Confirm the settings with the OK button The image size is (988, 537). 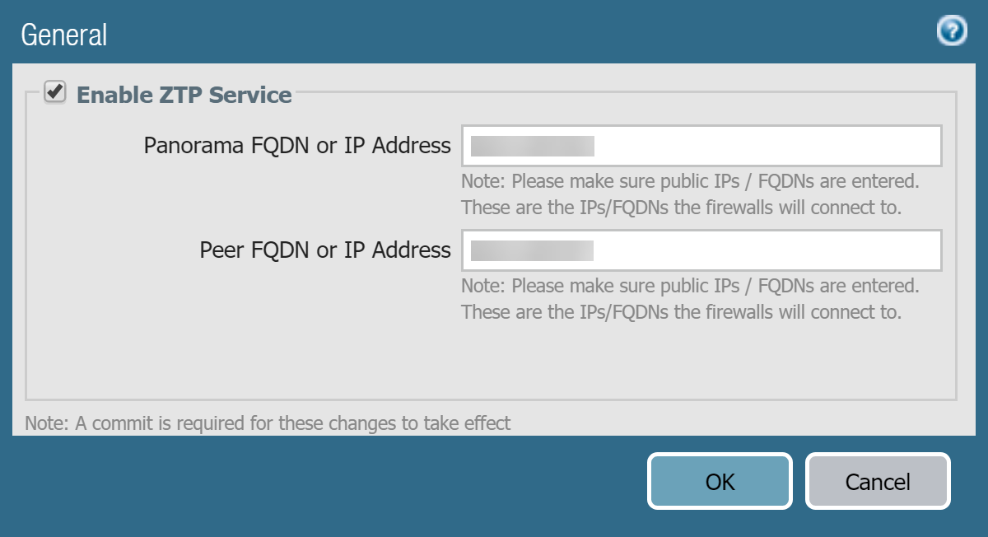click(x=720, y=481)
